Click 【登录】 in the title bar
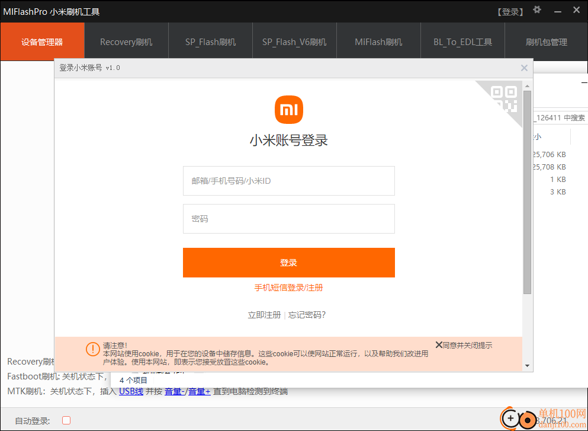Image resolution: width=588 pixels, height=431 pixels. [510, 12]
